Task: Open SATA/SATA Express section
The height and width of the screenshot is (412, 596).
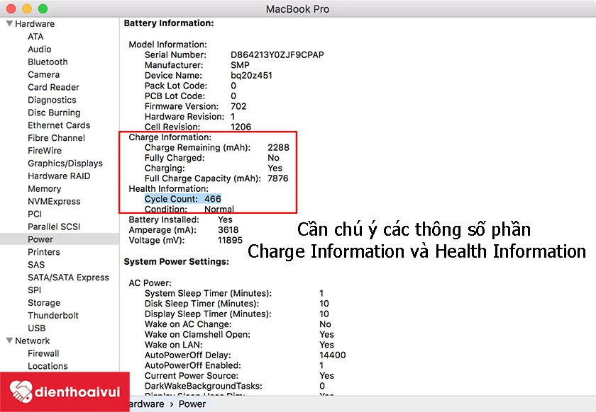Action: 68,277
